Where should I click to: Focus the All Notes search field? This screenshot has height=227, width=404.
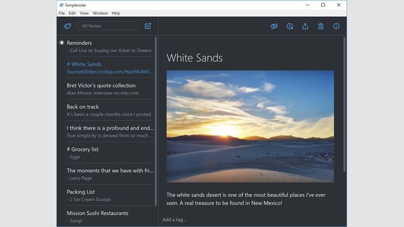click(108, 26)
